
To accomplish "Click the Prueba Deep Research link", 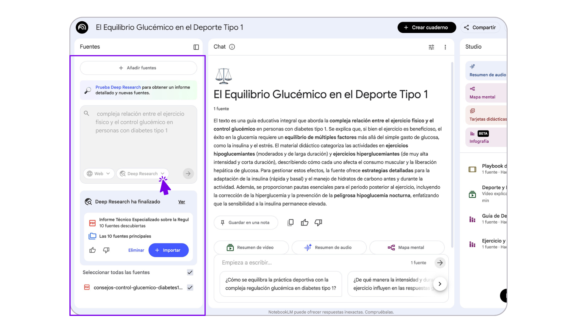I will pyautogui.click(x=118, y=87).
